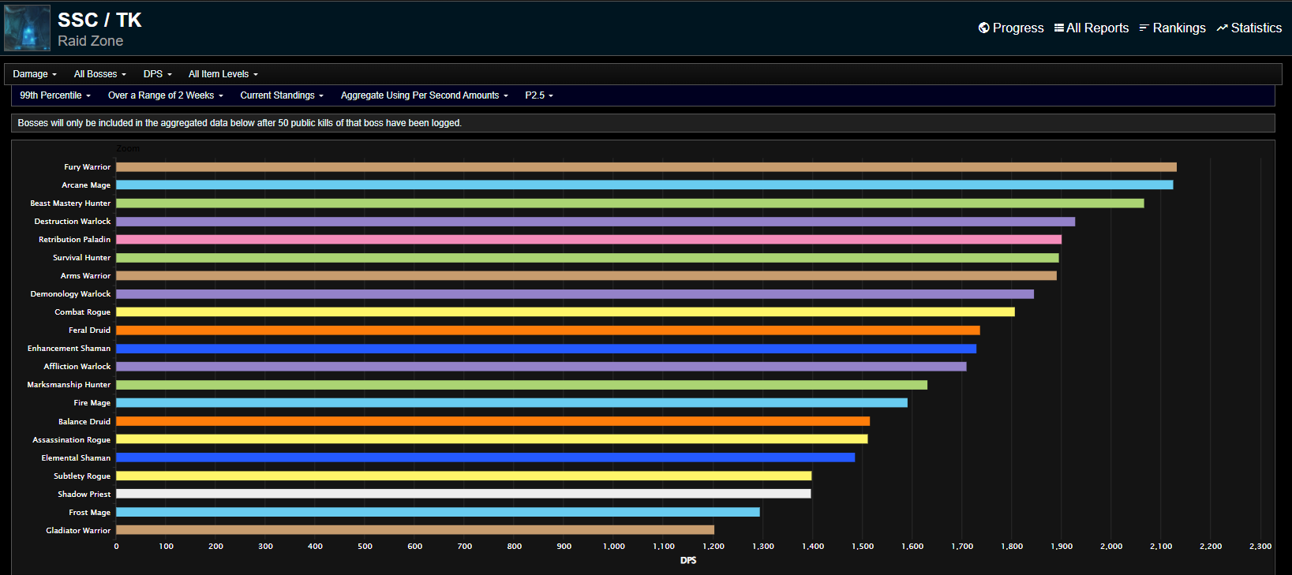The image size is (1292, 575).
Task: Click the Arcane Mage axis label
Action: point(86,185)
